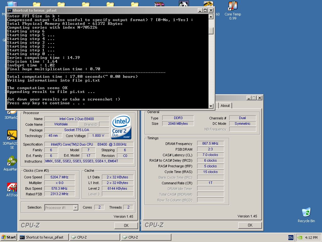The image size is (322, 242).
Task: Click the Revision value 'C0'
Action: pos(125,156)
